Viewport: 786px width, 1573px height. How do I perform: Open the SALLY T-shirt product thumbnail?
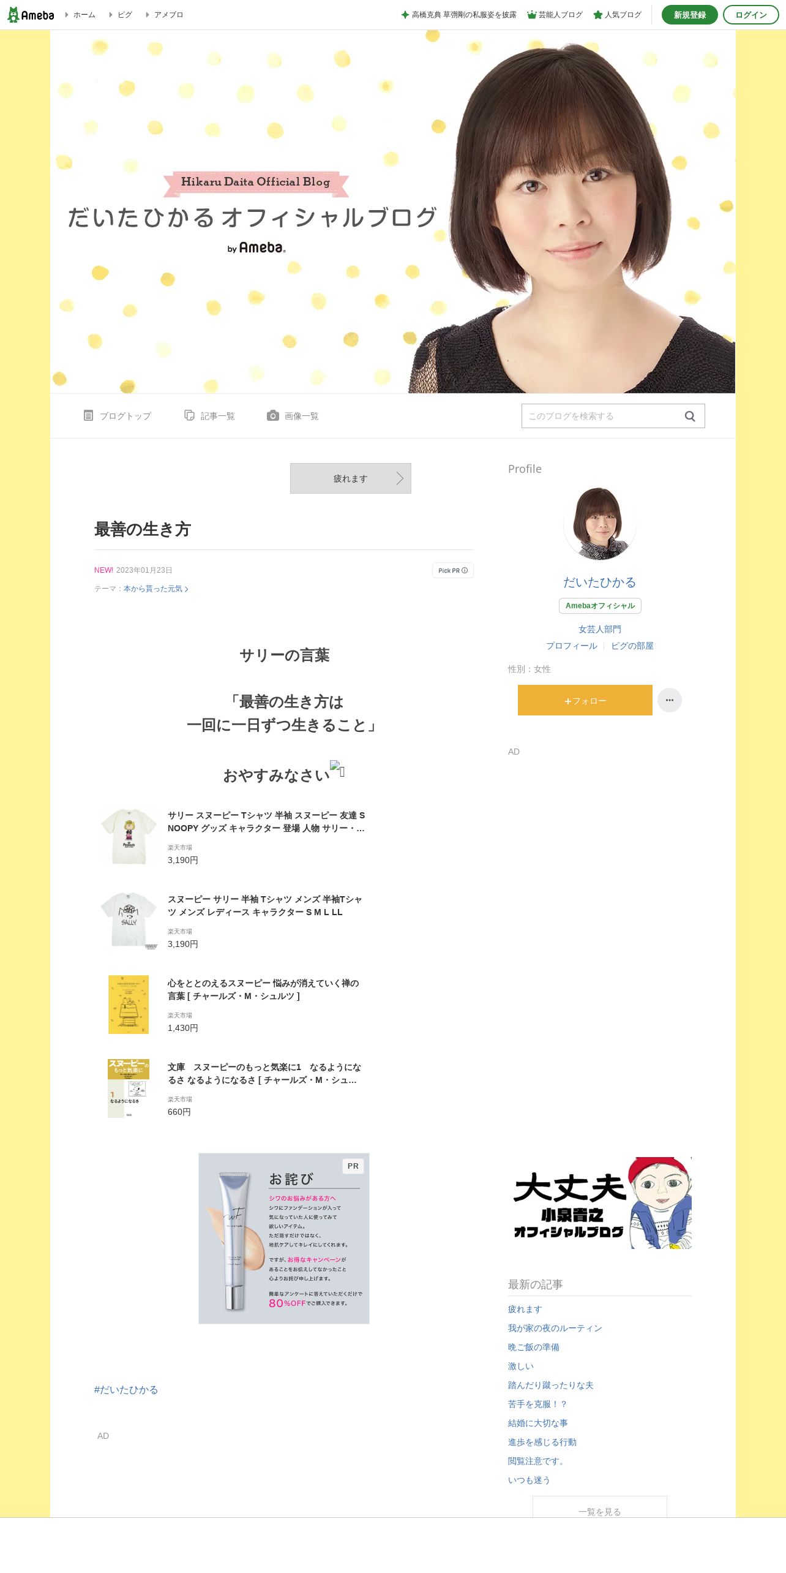[129, 921]
